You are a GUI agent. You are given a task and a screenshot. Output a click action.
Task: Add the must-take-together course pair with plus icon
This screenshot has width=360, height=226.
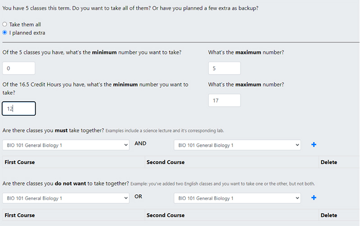pyautogui.click(x=314, y=145)
